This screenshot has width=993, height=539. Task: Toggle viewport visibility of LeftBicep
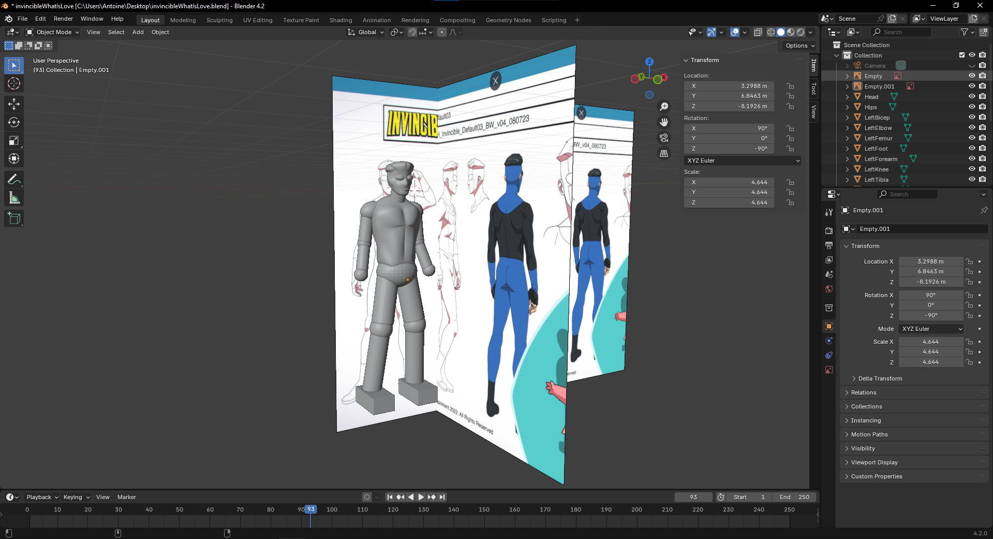point(972,117)
